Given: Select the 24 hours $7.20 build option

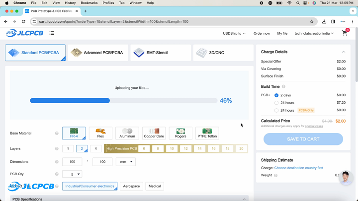Looking at the screenshot, I should 276,103.
